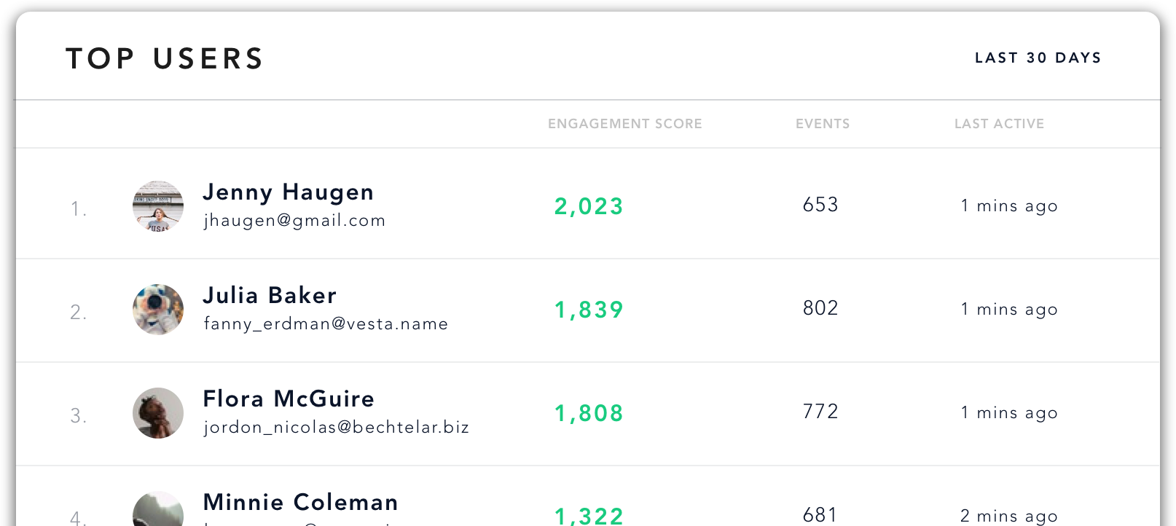
Task: Select the 1,839 engagement score
Action: [589, 310]
